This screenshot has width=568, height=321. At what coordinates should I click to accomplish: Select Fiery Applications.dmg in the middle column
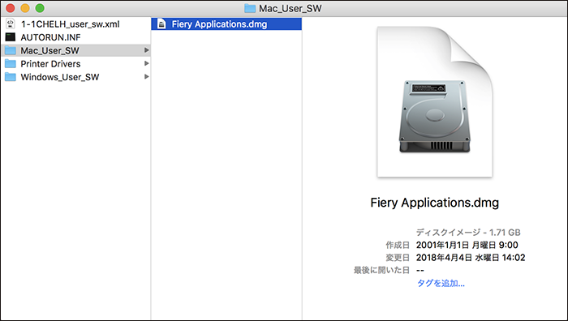coord(226,24)
